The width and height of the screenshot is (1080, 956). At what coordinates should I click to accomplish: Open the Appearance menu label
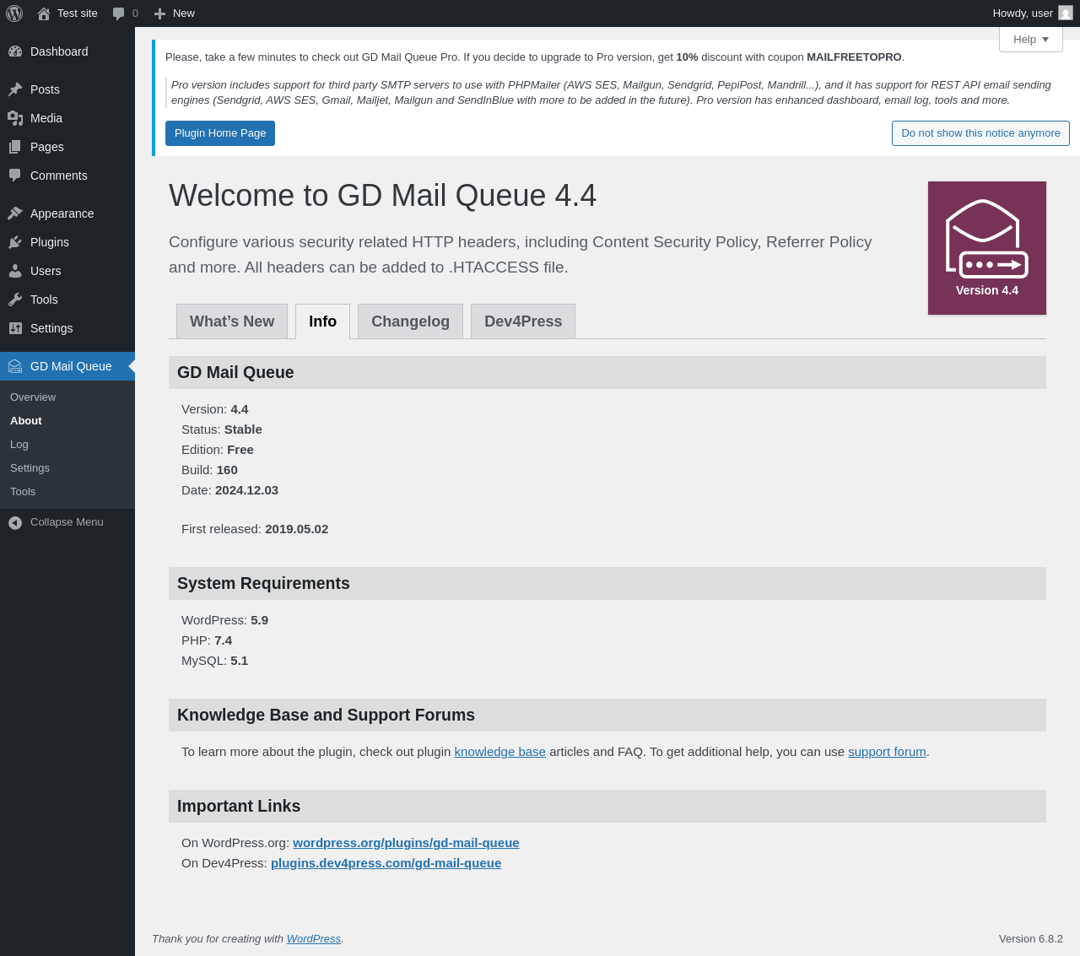point(62,213)
